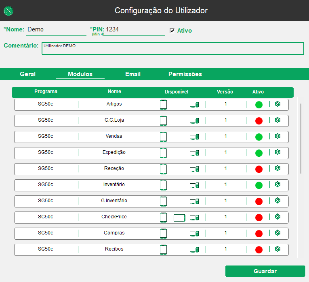Toggle red active status for C.C.Loja
The width and height of the screenshot is (309, 282).
pos(259,121)
